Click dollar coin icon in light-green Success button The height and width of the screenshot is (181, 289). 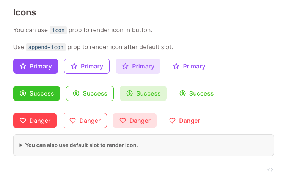[129, 93]
